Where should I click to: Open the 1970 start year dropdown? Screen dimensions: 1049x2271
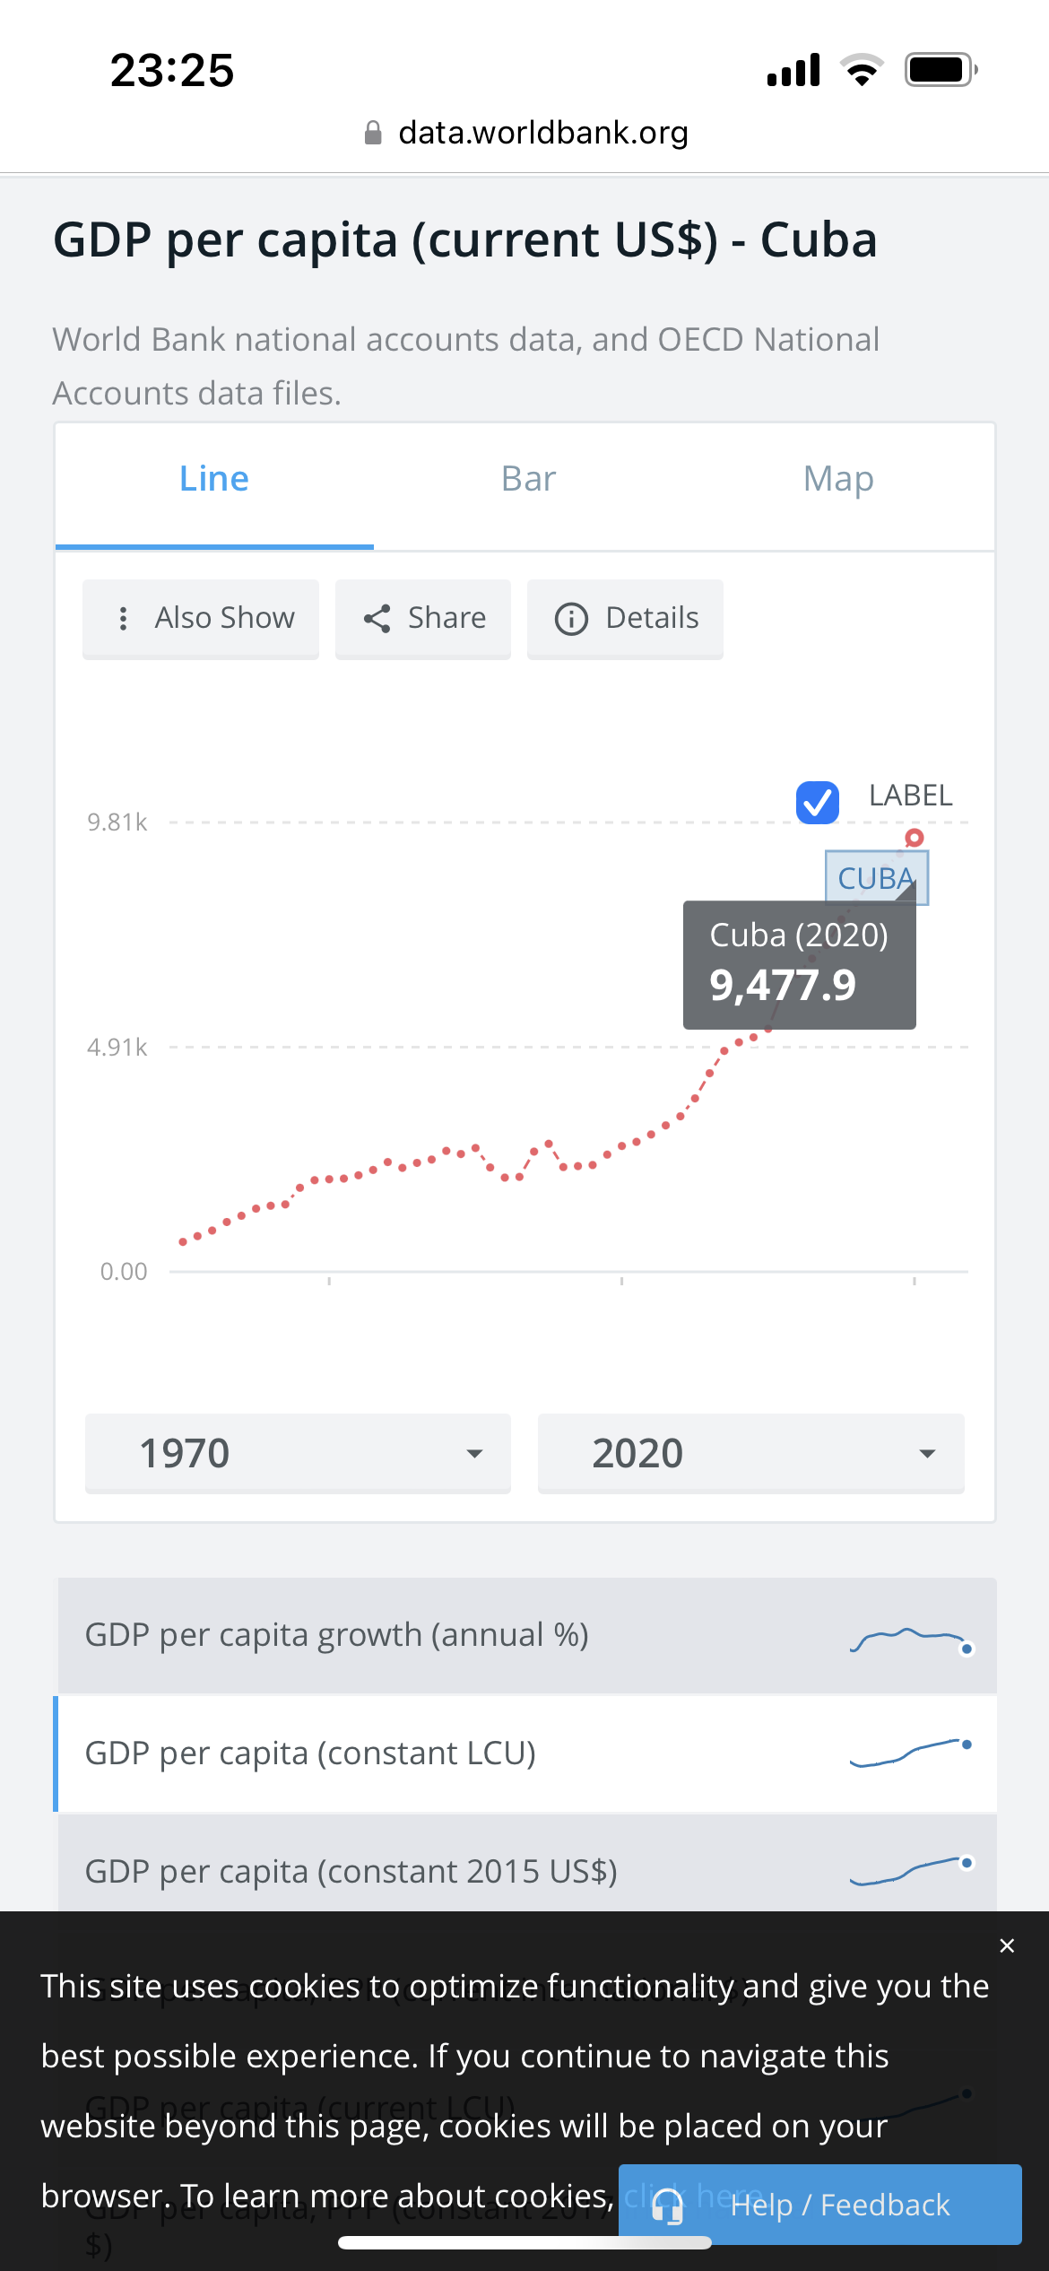click(298, 1453)
